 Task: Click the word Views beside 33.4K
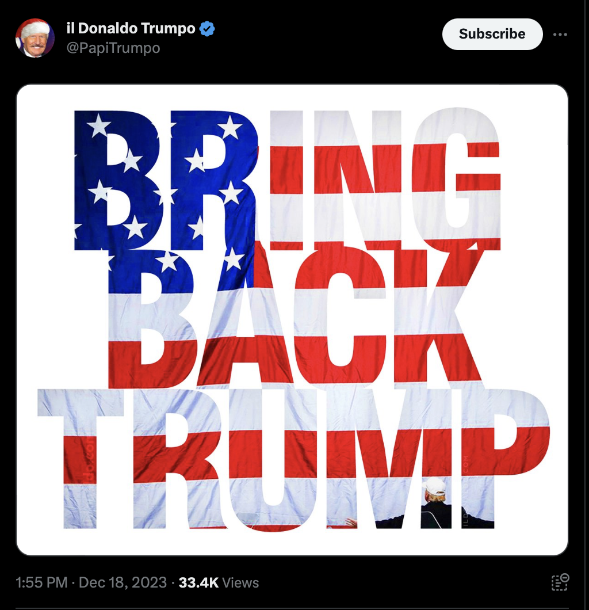pos(240,582)
